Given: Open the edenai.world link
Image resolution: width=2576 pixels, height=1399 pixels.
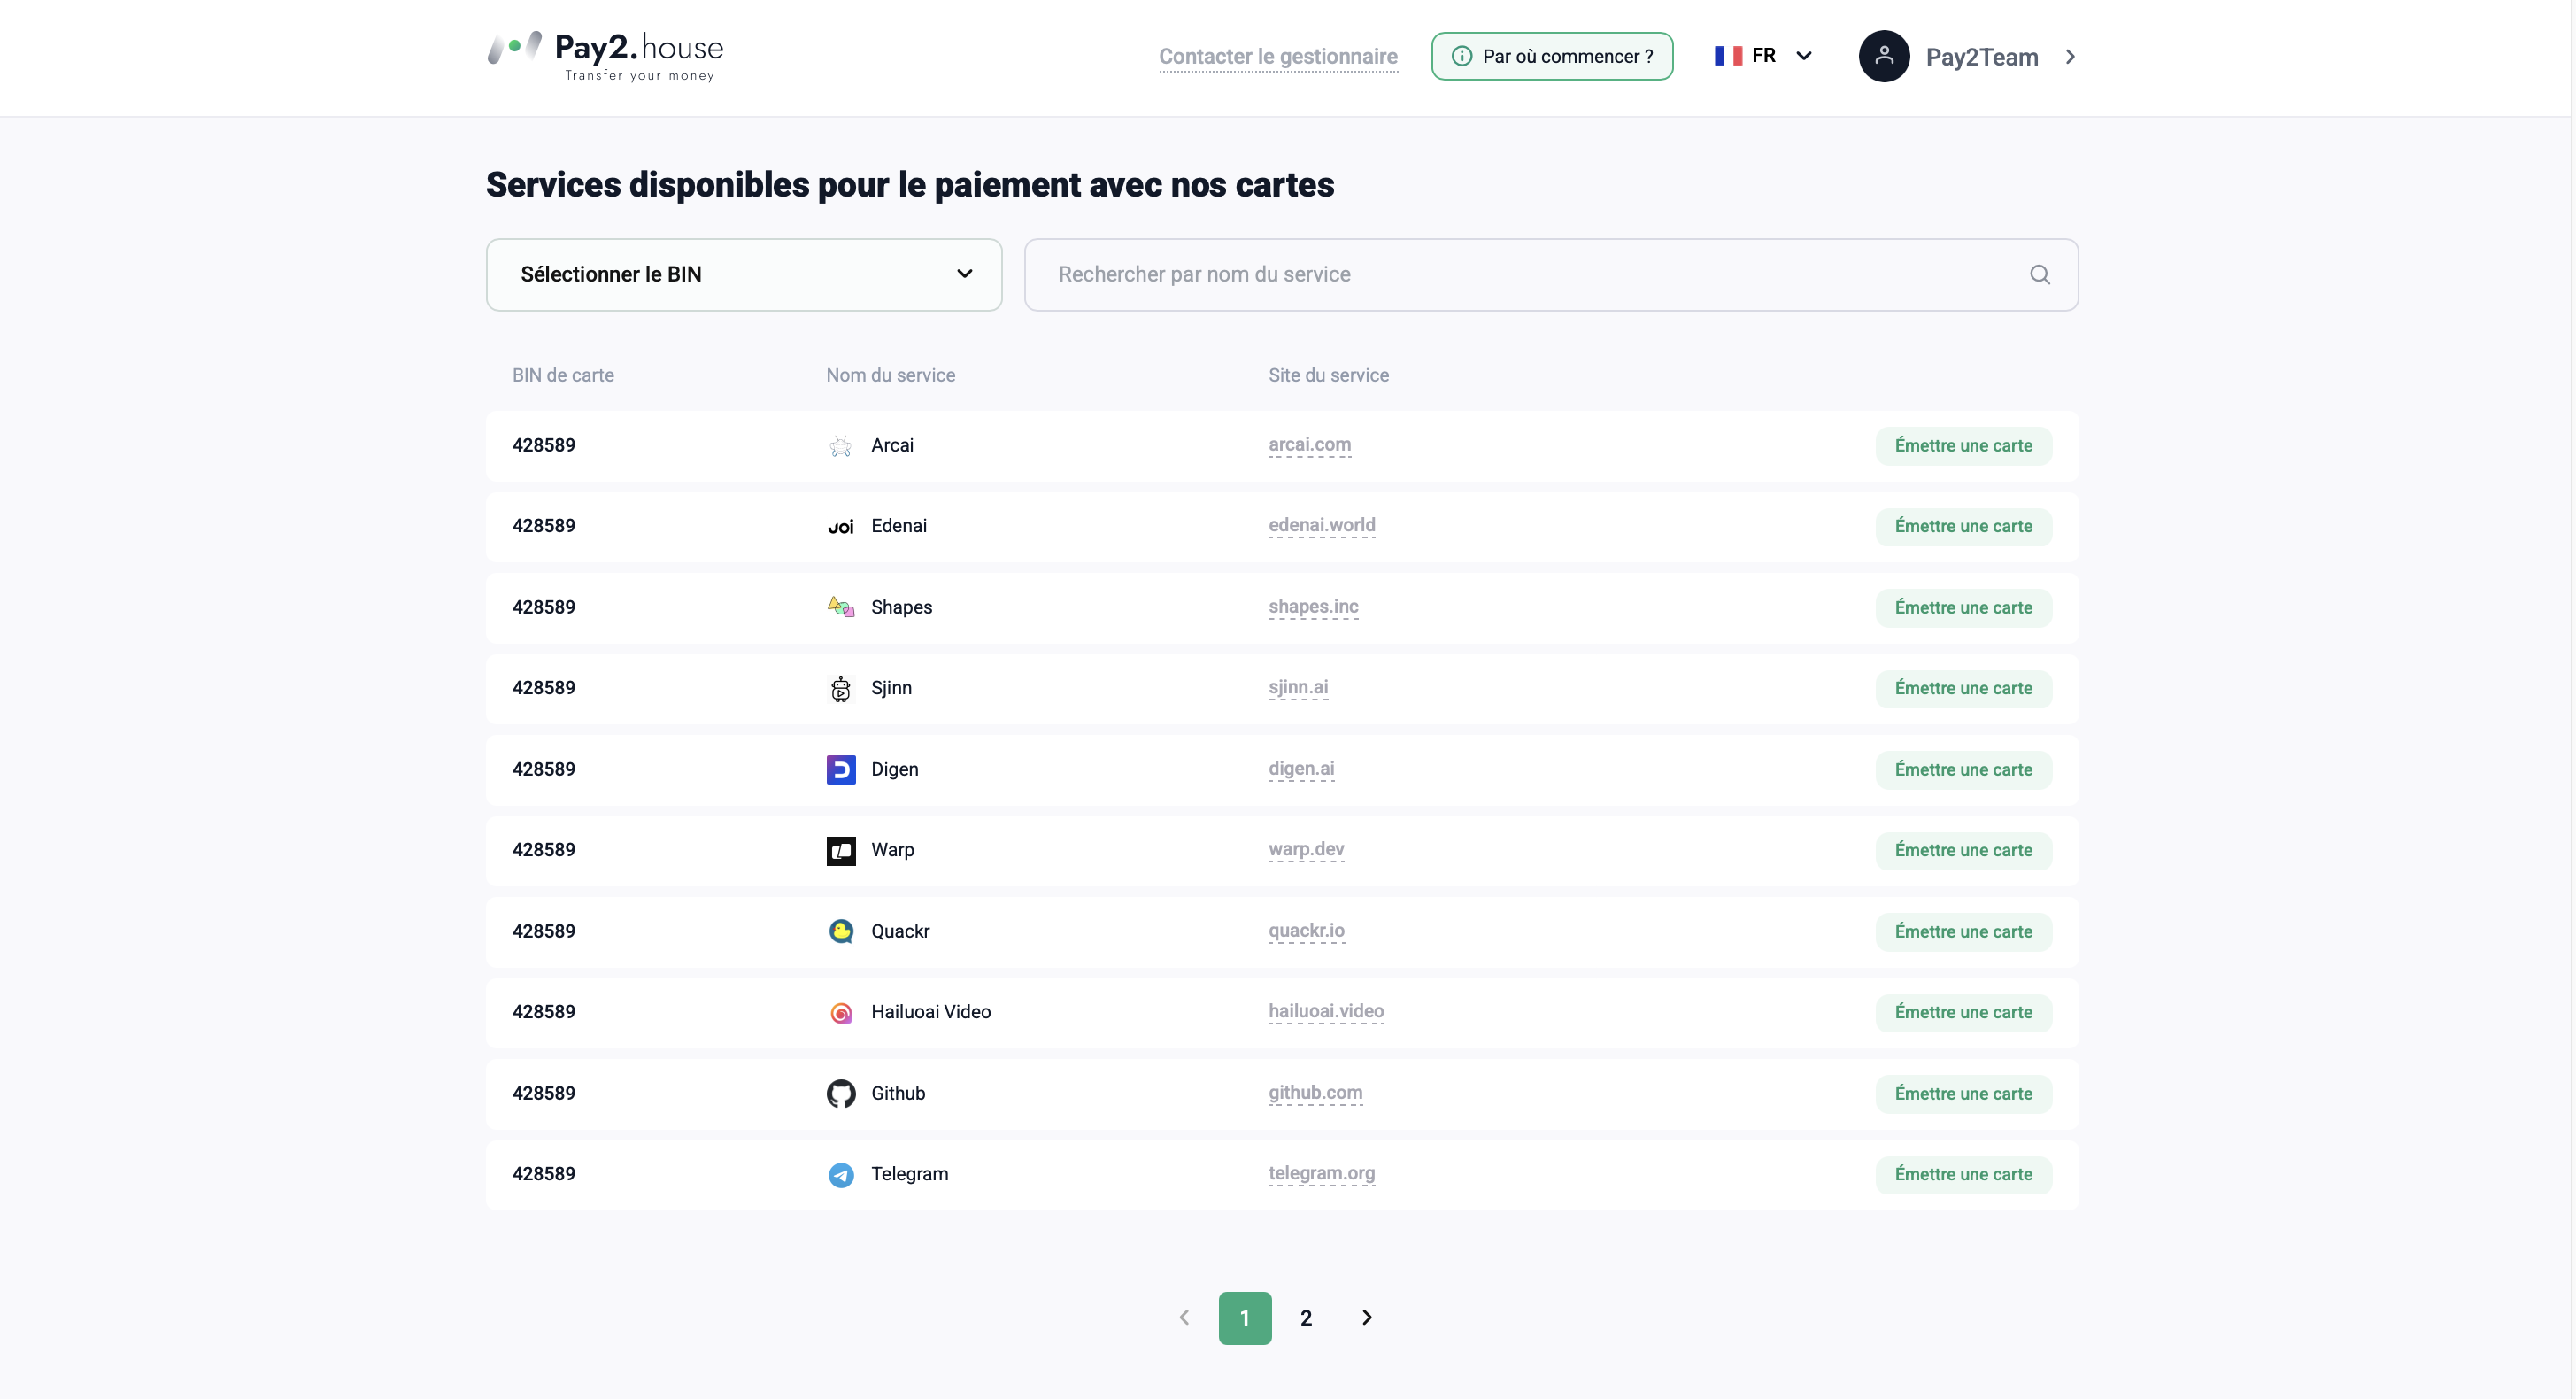Looking at the screenshot, I should point(1322,526).
